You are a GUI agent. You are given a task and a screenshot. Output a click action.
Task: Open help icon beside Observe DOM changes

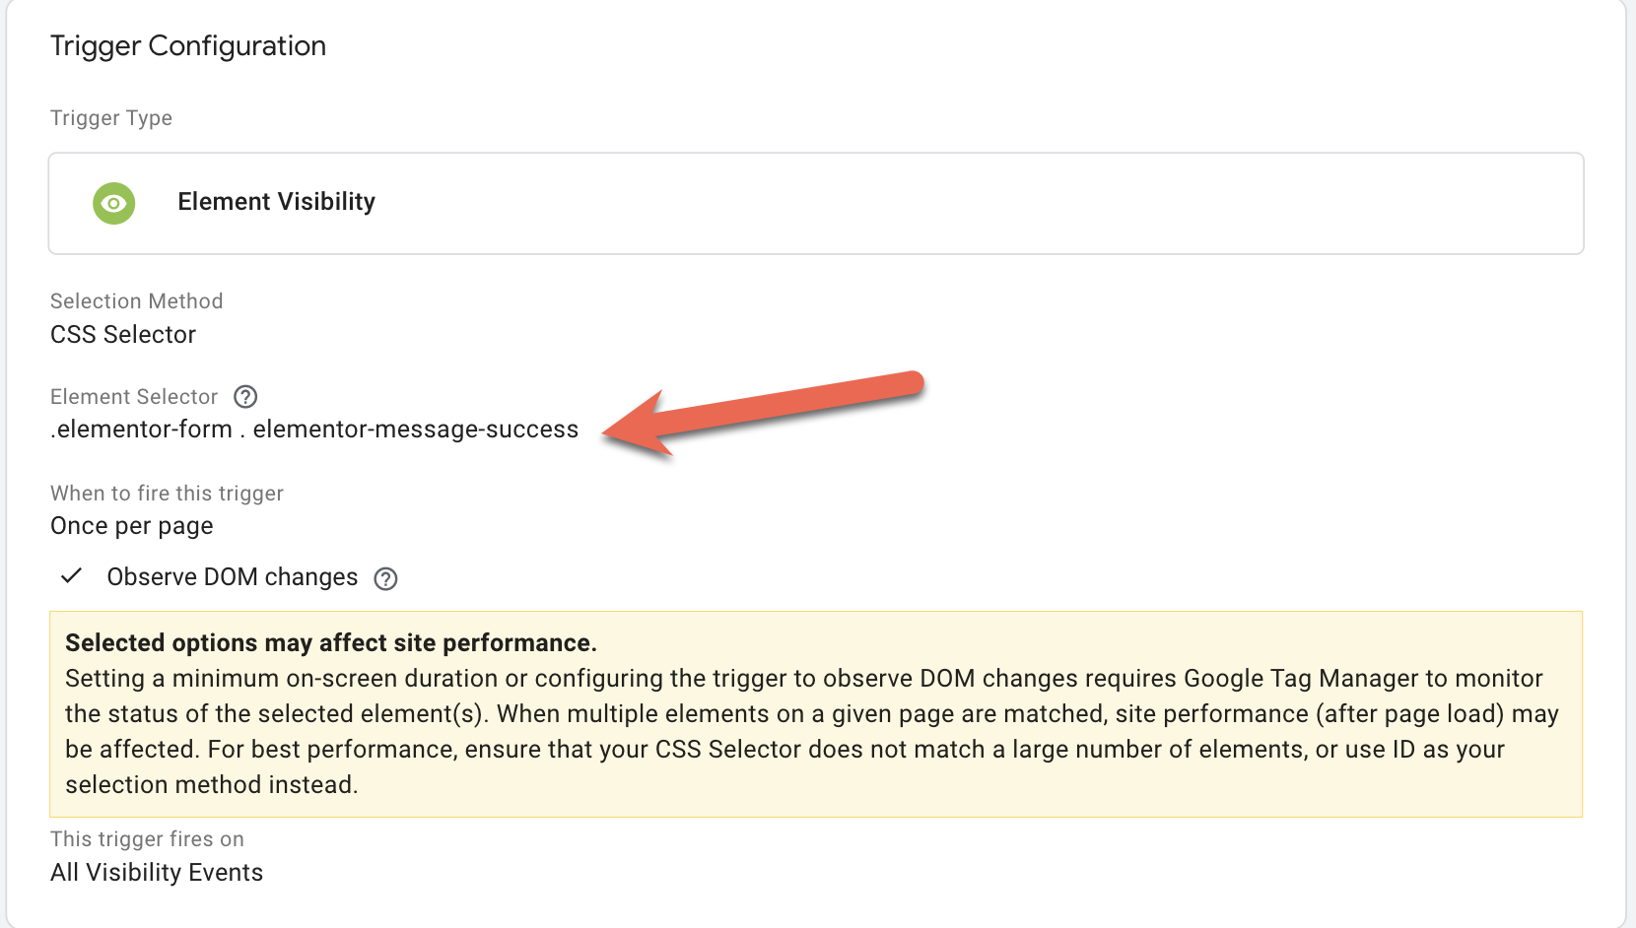point(385,579)
